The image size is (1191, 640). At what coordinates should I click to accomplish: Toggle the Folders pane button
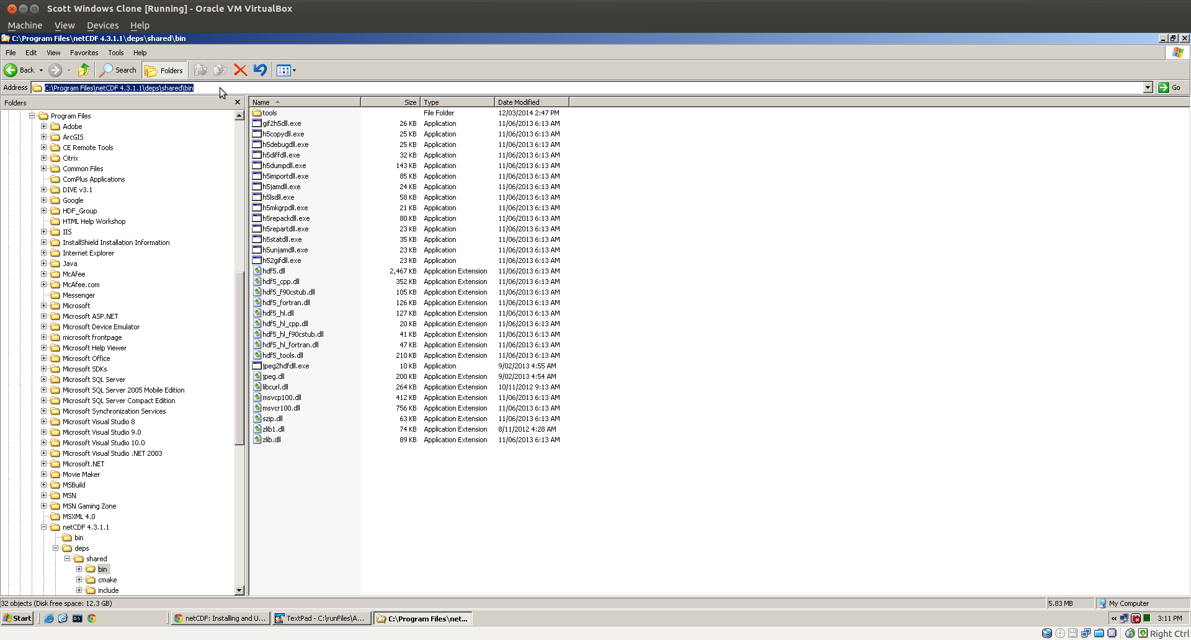(164, 70)
